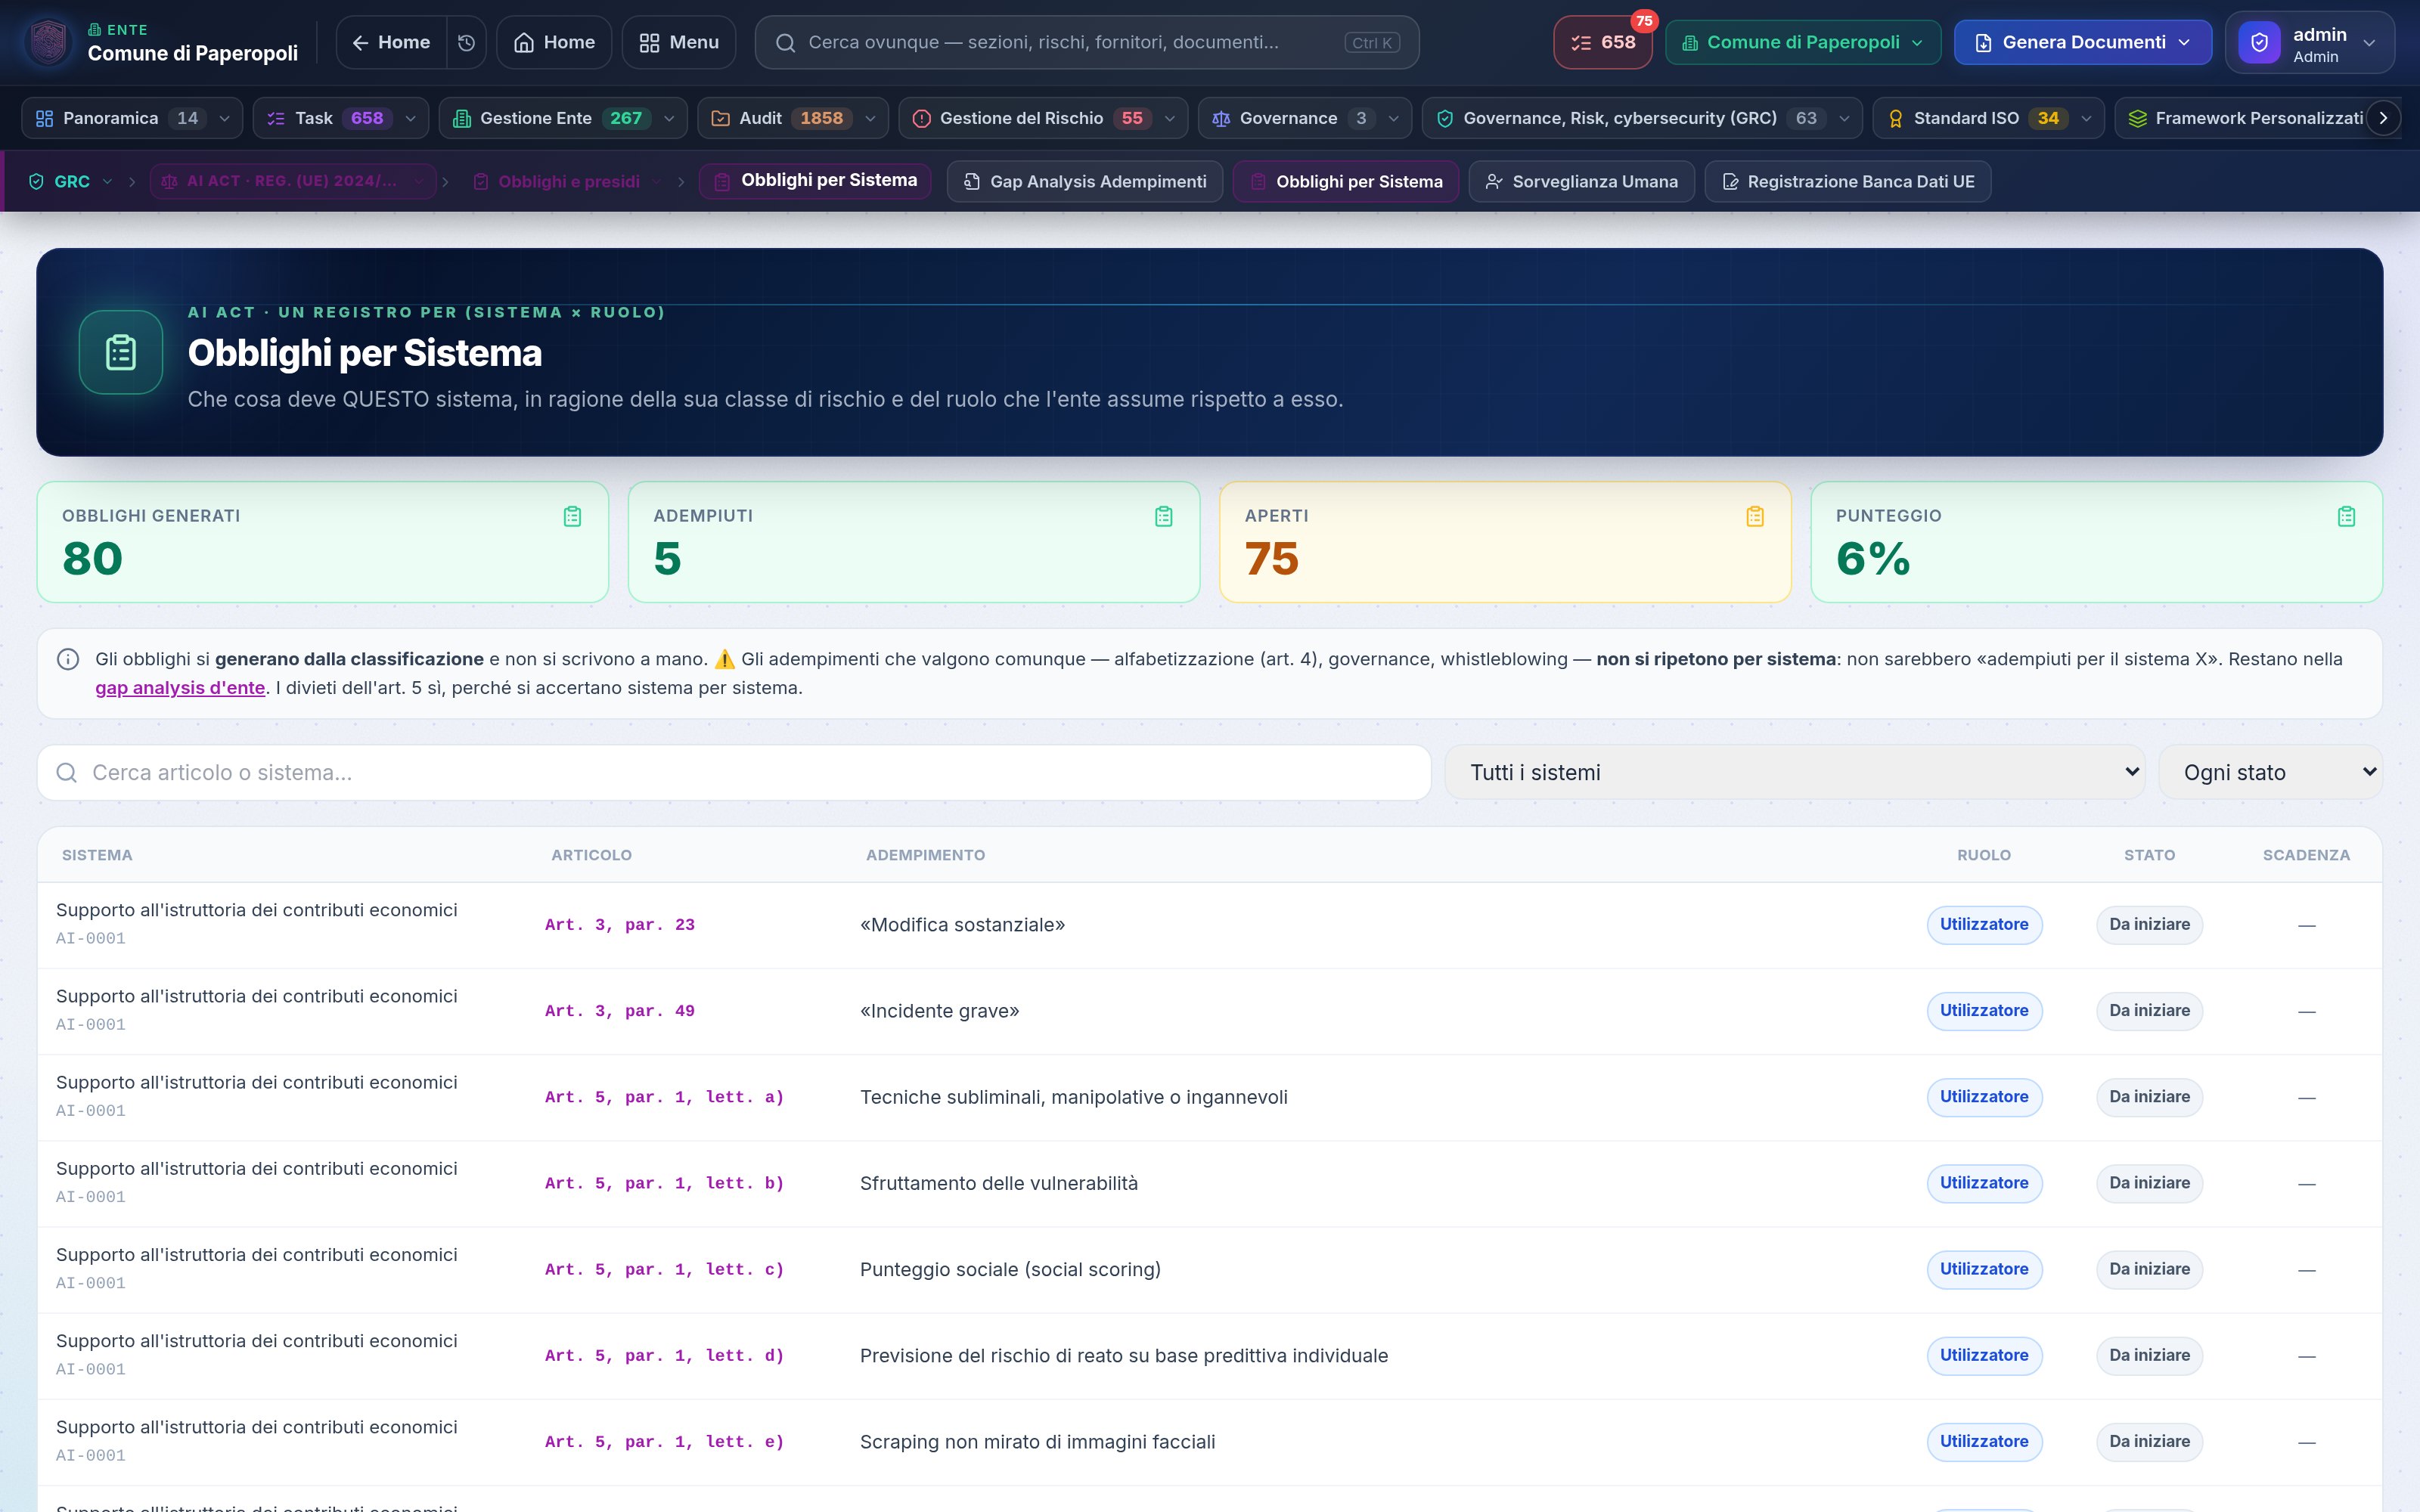This screenshot has width=2420, height=1512.
Task: Click Utilizzatore badge in «Incidente grave» row
Action: [1984, 1011]
